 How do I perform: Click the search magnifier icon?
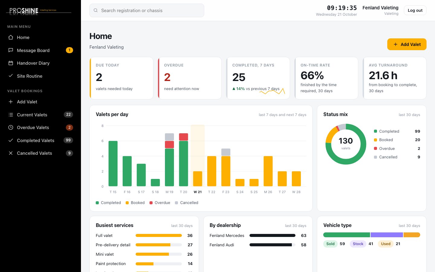coord(96,11)
